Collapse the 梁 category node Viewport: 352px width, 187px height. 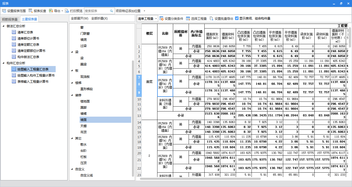[x=72, y=52]
